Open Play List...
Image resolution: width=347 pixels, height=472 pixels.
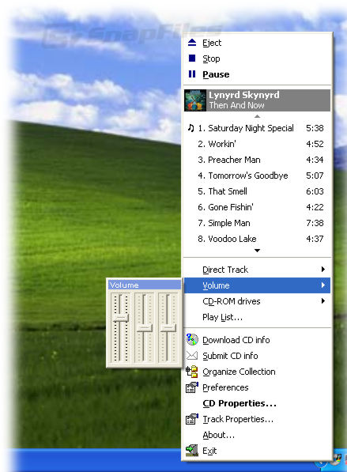[258, 317]
